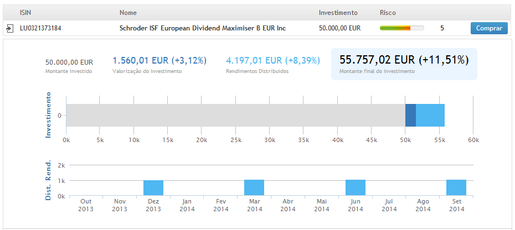Click the light blue distributed income segment
The image size is (515, 230).
pos(430,116)
